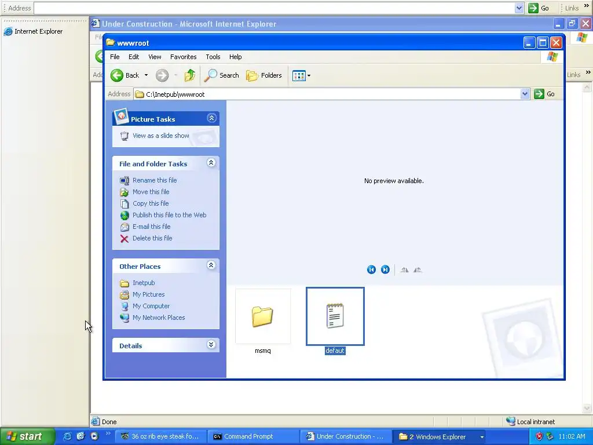Image resolution: width=593 pixels, height=445 pixels.
Task: Select the msmq folder thumbnail
Action: tap(263, 316)
